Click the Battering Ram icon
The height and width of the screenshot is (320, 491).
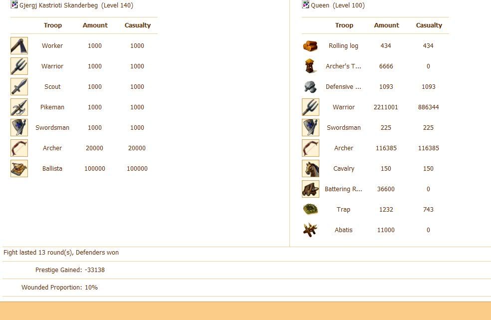[x=310, y=189]
